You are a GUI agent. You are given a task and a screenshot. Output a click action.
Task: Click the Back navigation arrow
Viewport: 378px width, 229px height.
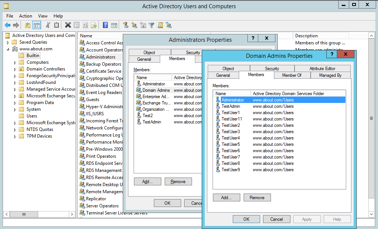(8, 25)
